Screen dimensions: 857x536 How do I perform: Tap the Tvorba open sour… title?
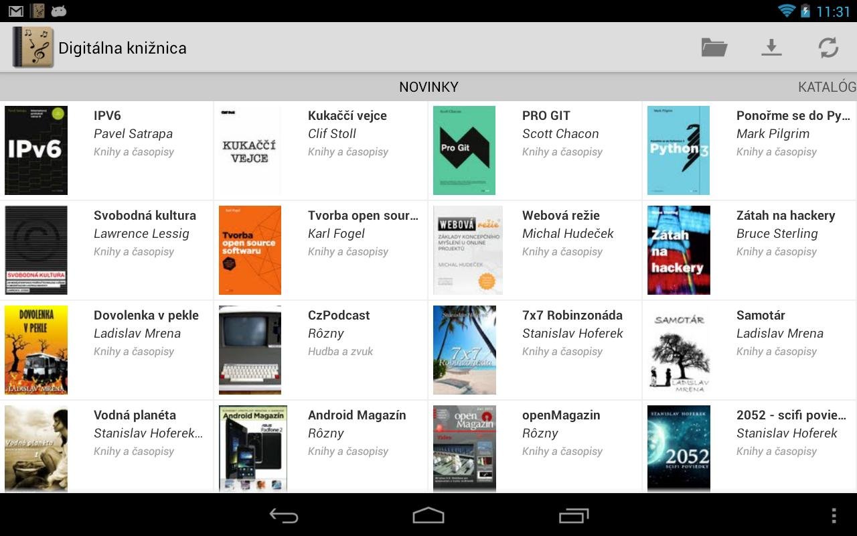point(363,215)
